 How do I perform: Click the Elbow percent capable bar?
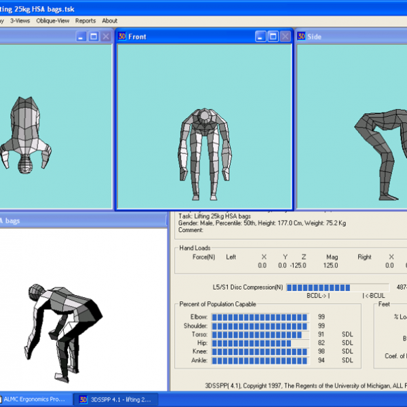coord(260,317)
